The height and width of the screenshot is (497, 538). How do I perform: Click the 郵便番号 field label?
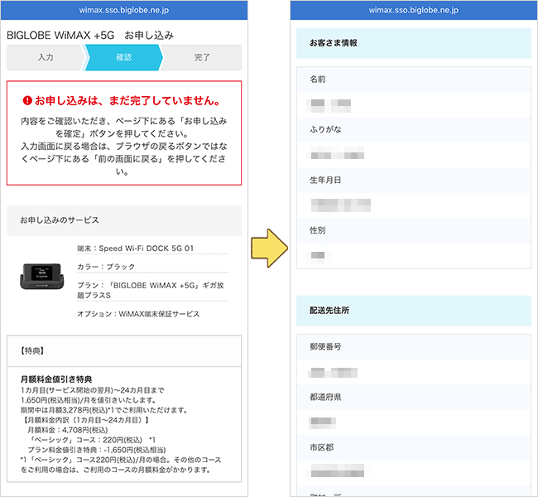click(x=325, y=346)
